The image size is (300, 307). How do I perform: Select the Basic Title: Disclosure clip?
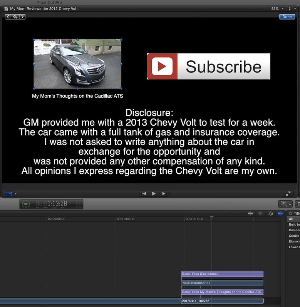tap(222, 274)
